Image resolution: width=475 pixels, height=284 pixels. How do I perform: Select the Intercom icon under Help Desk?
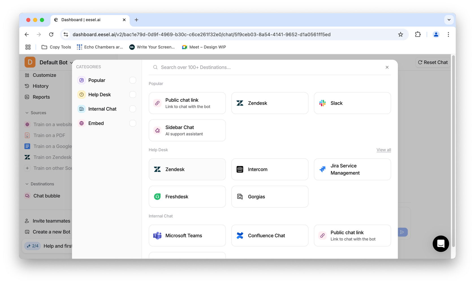240,169
